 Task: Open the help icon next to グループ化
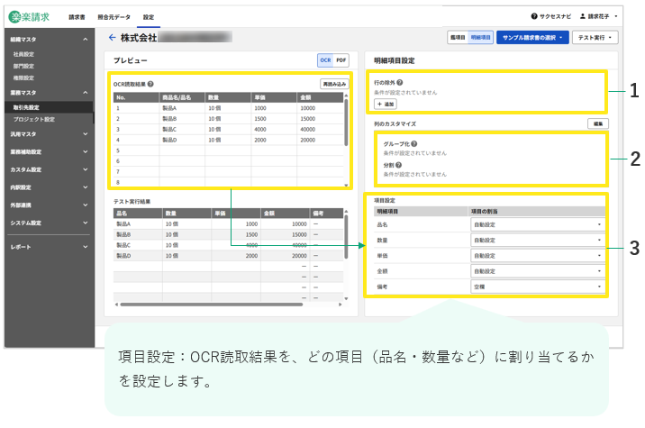coord(414,143)
